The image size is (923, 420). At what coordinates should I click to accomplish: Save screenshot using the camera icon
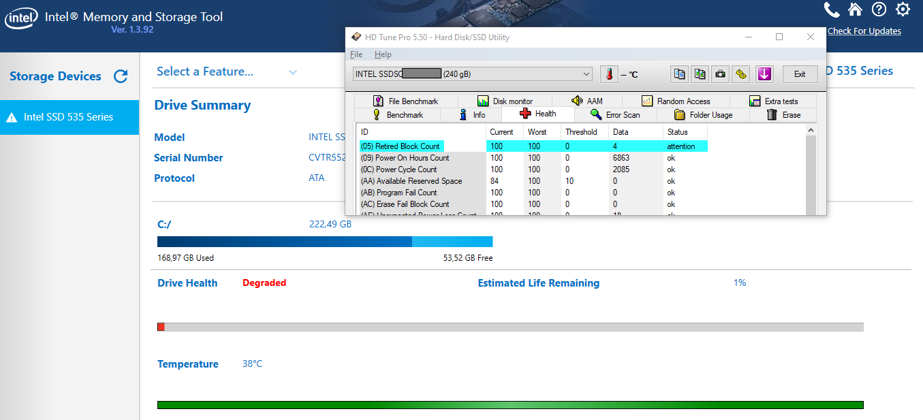point(720,74)
